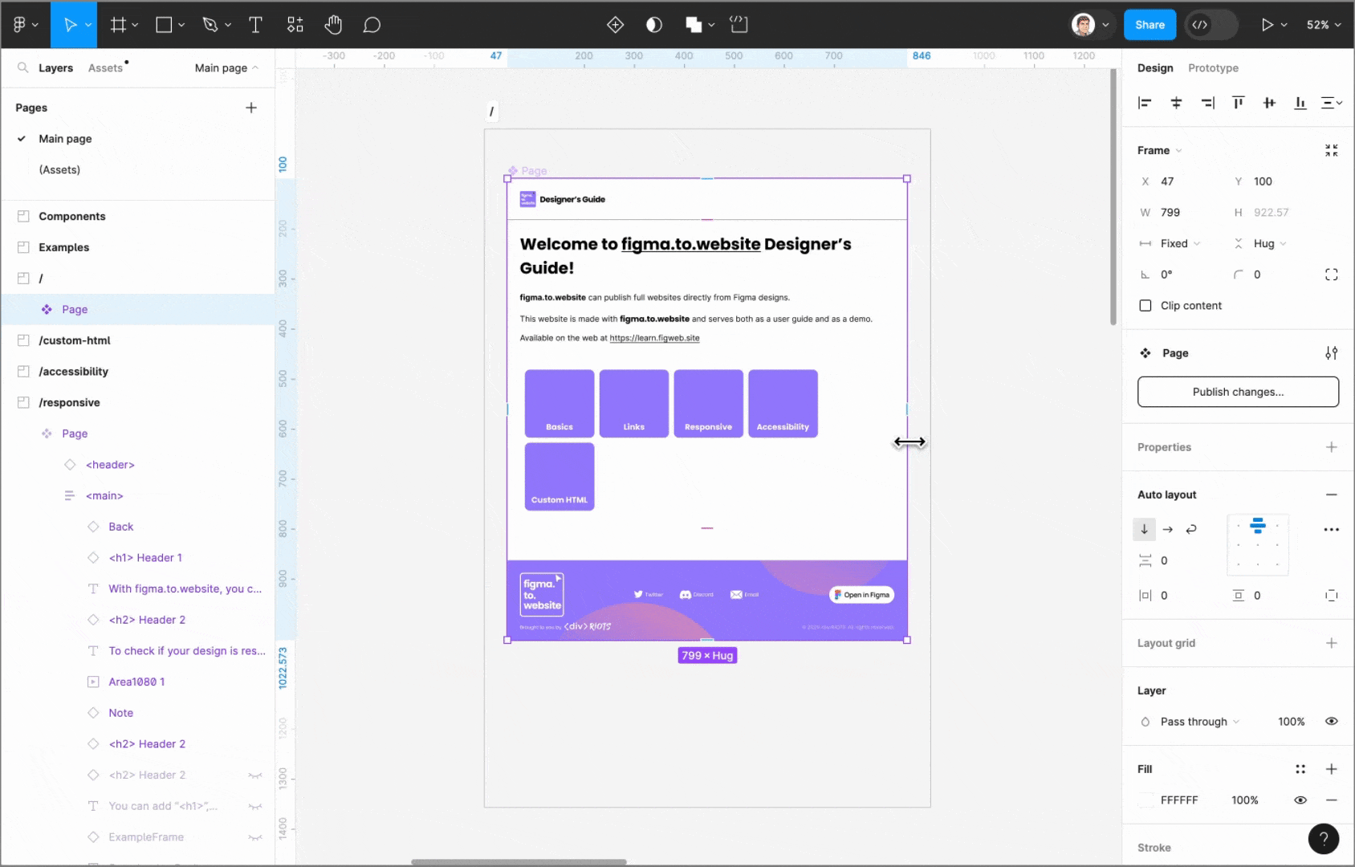Switch to the Design tab

pyautogui.click(x=1155, y=67)
